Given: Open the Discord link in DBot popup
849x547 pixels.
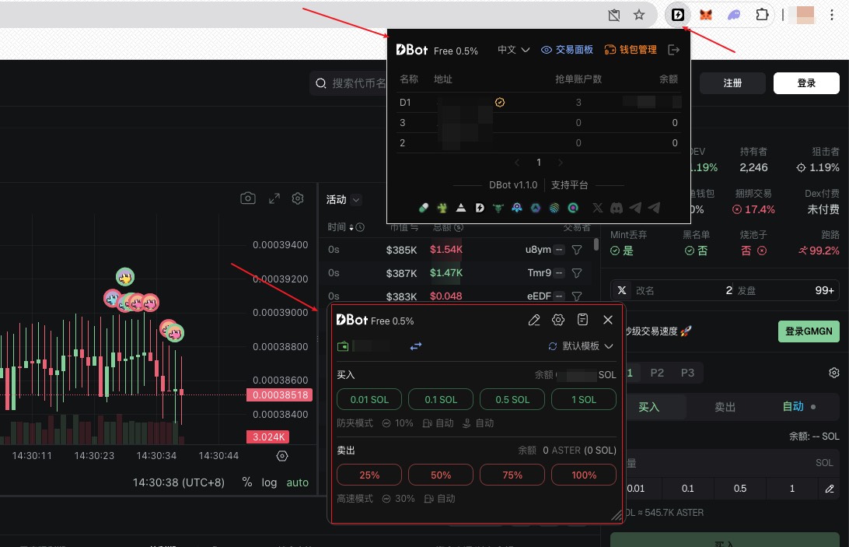Looking at the screenshot, I should pyautogui.click(x=617, y=208).
